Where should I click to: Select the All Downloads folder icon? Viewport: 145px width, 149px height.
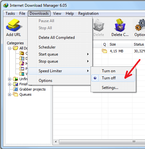15,48
